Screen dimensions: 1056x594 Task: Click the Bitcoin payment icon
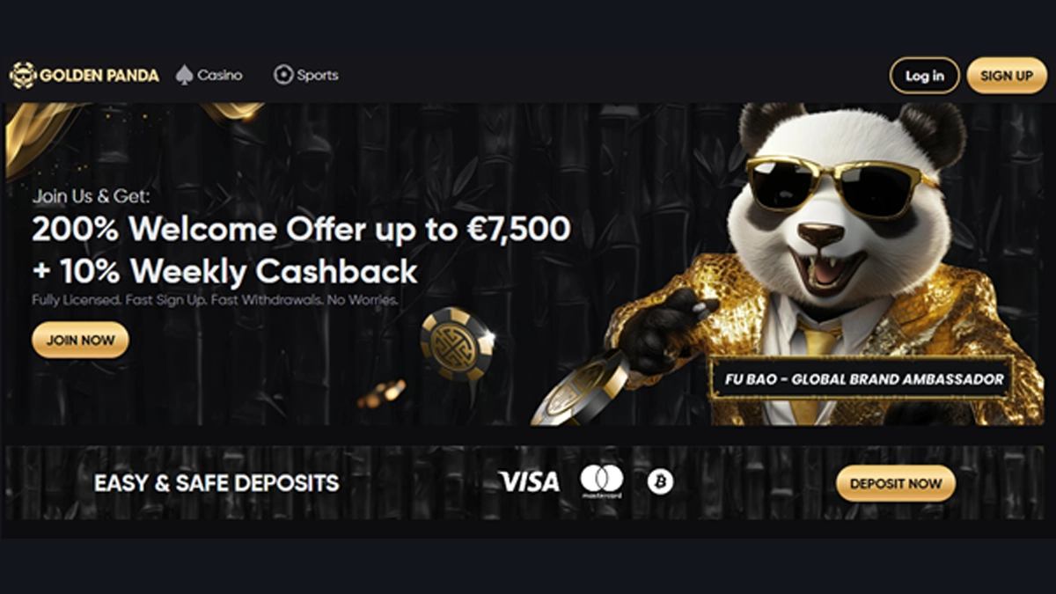660,481
